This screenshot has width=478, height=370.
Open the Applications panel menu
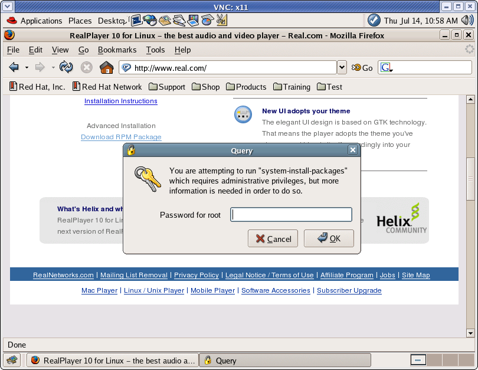point(41,21)
